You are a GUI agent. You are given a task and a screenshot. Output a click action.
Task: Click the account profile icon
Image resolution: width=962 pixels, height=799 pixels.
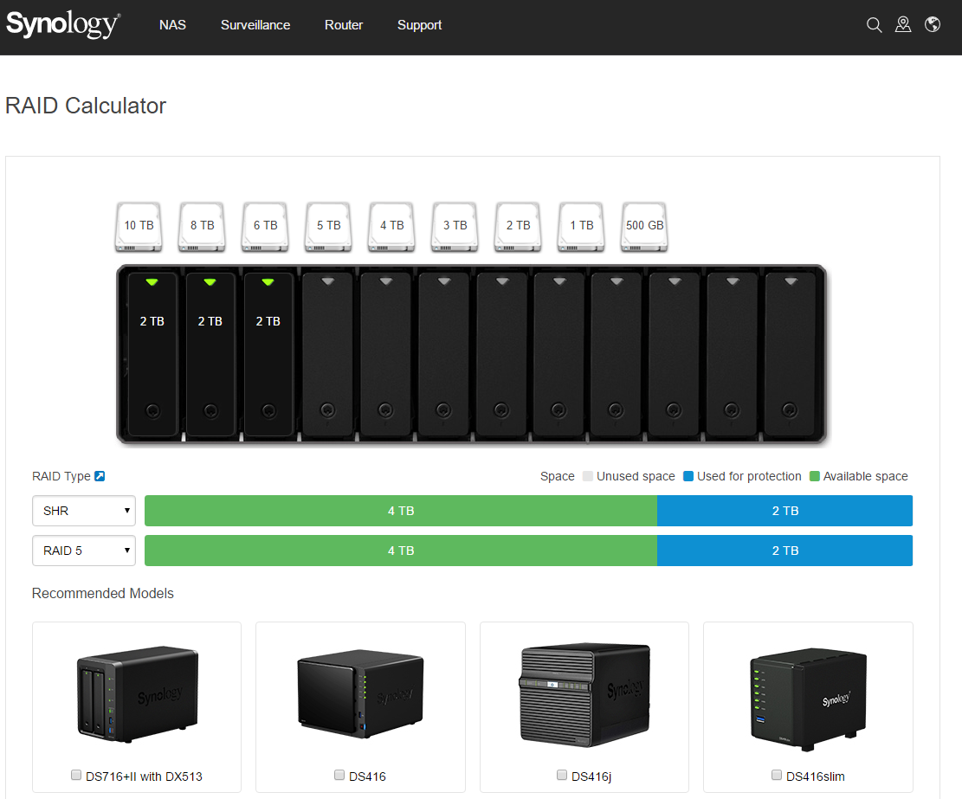pos(903,25)
